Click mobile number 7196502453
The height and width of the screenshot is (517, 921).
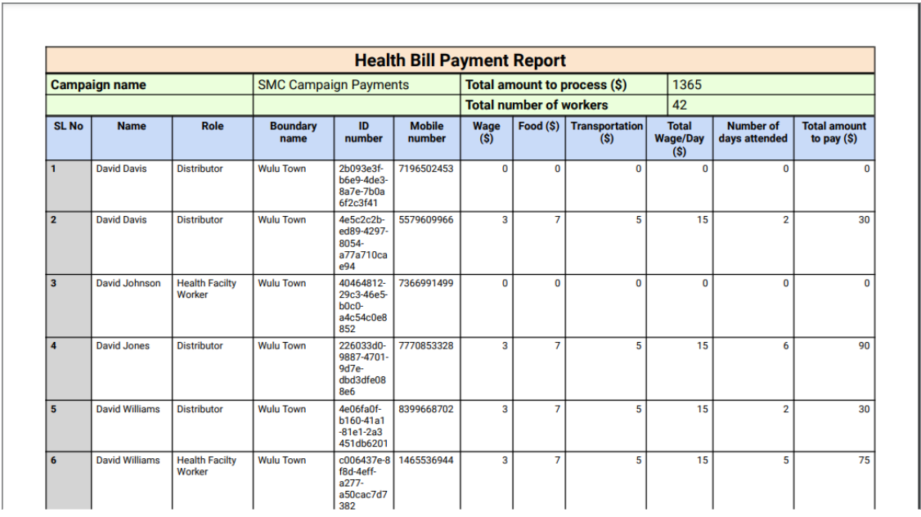425,169
